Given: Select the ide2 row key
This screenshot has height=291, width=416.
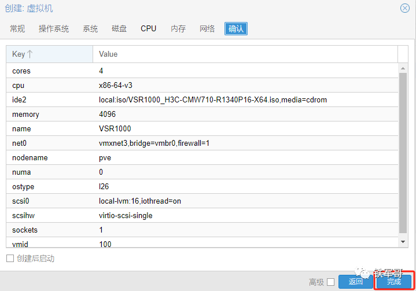Looking at the screenshot, I should click(19, 100).
